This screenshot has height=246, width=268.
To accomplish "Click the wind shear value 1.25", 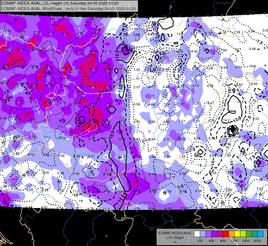I will coord(182,157).
